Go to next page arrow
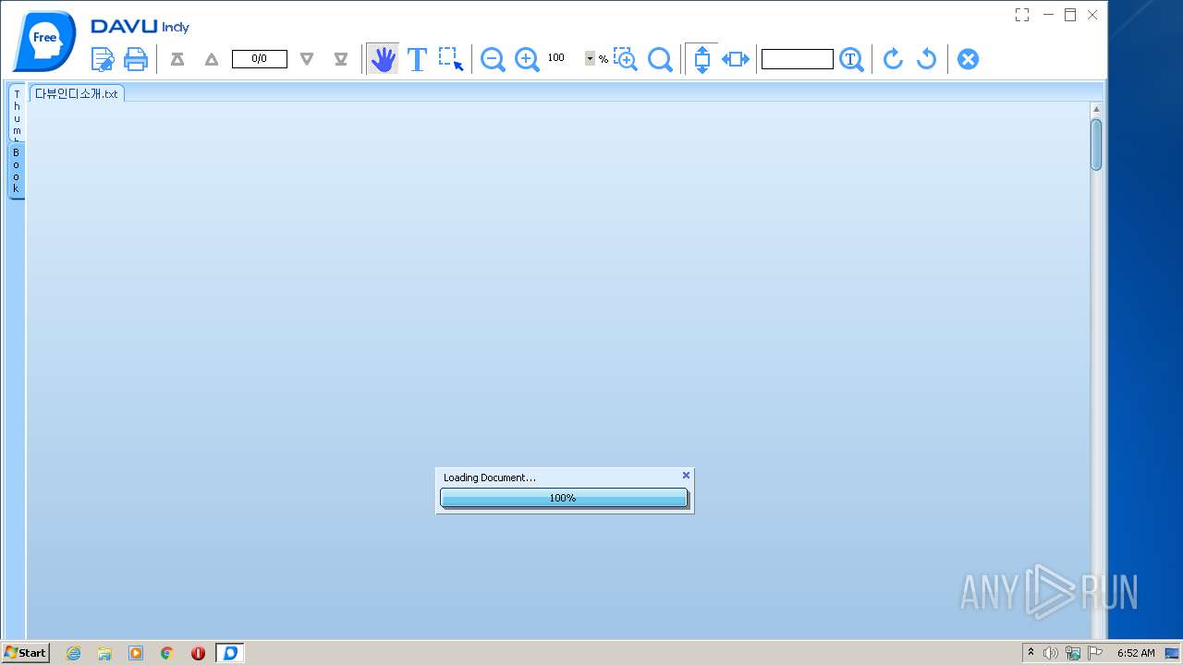 point(307,59)
